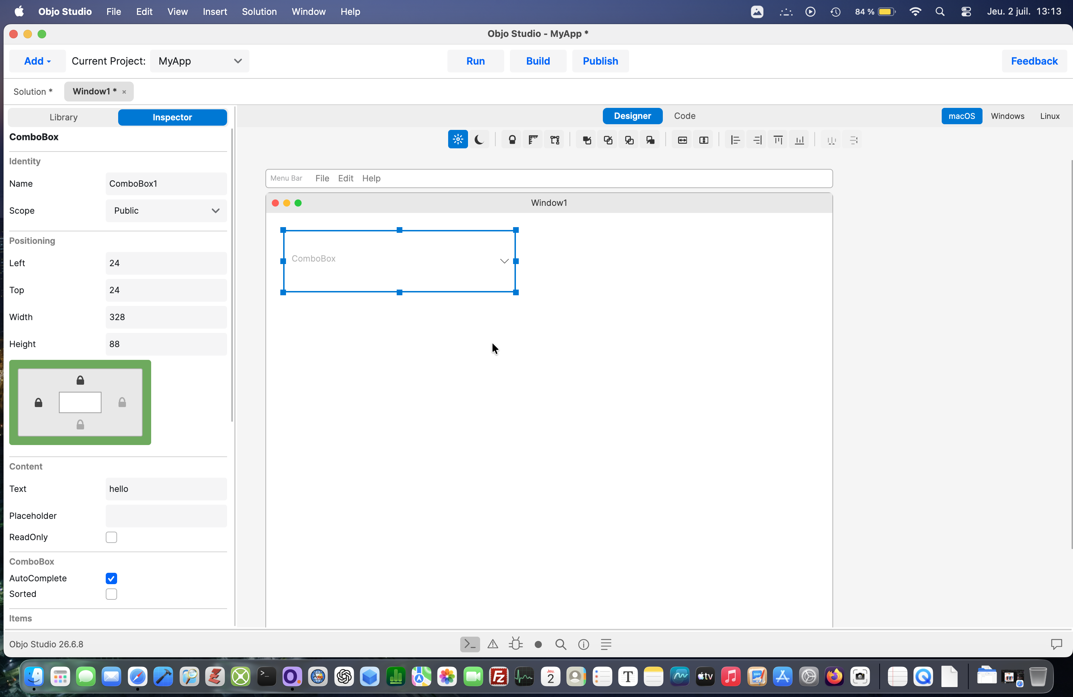Open the Solution menu in menu bar
The width and height of the screenshot is (1073, 697).
point(259,12)
